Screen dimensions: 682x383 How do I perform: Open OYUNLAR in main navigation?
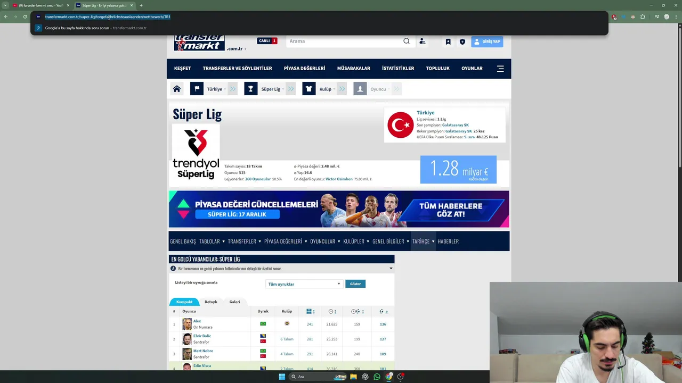[x=472, y=69]
